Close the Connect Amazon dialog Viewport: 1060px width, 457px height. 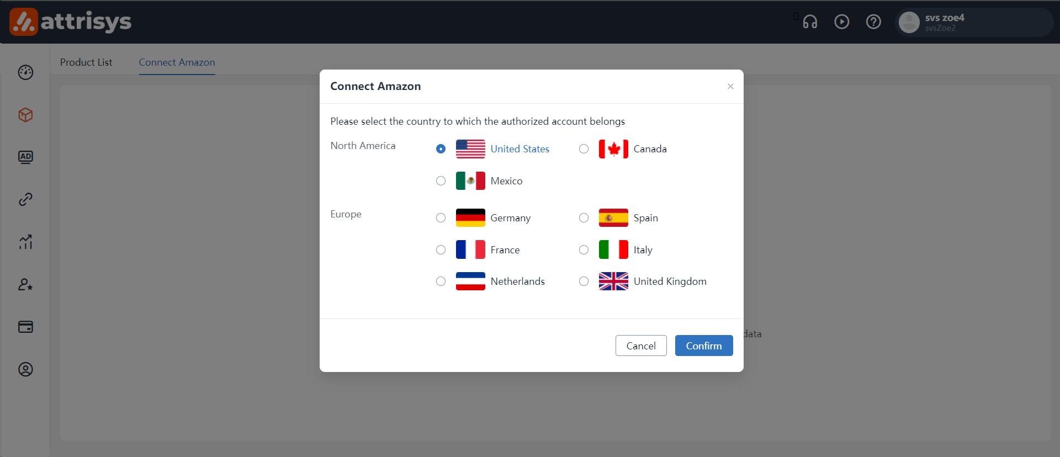730,86
